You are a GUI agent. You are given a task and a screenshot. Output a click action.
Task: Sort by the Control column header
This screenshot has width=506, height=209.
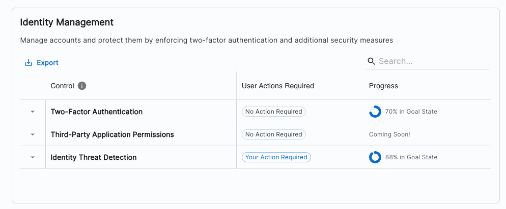[62, 86]
